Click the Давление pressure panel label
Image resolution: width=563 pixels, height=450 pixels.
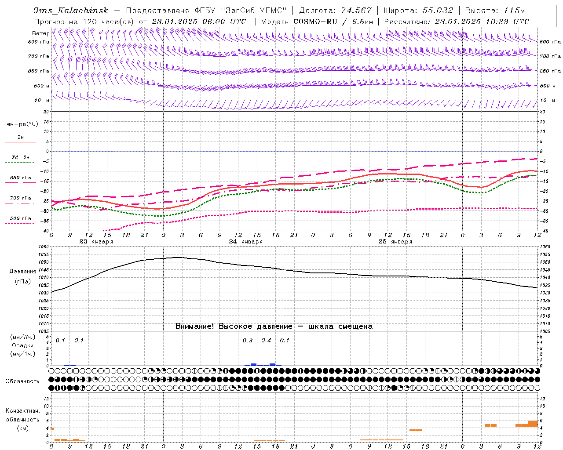click(x=23, y=272)
